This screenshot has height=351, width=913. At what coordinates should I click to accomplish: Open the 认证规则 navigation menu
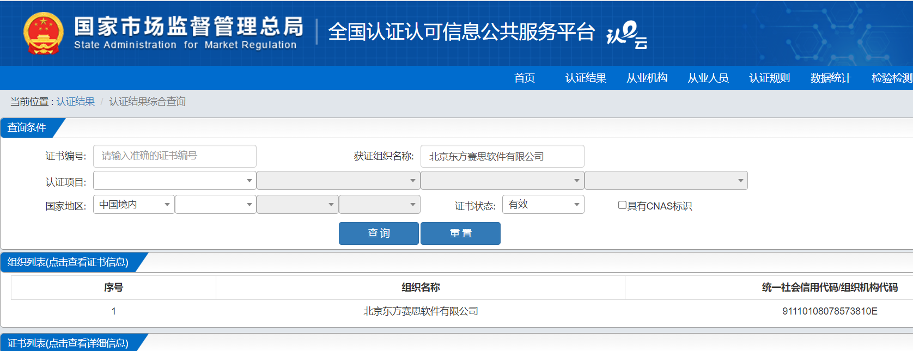[x=769, y=78]
